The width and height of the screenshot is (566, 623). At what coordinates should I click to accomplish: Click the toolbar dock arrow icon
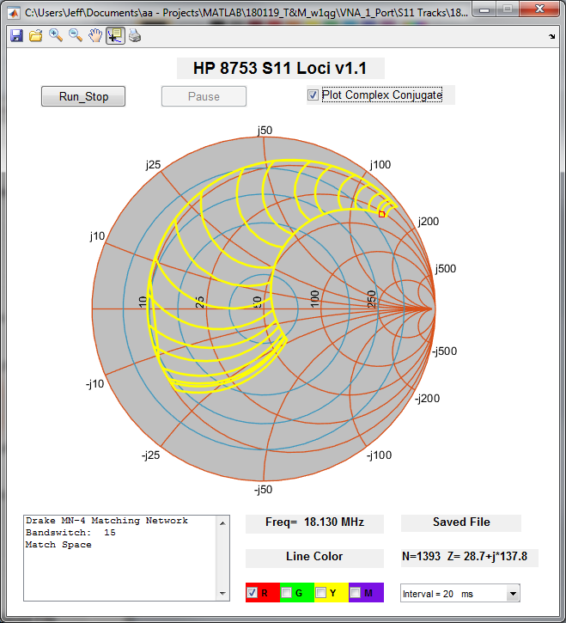[551, 37]
